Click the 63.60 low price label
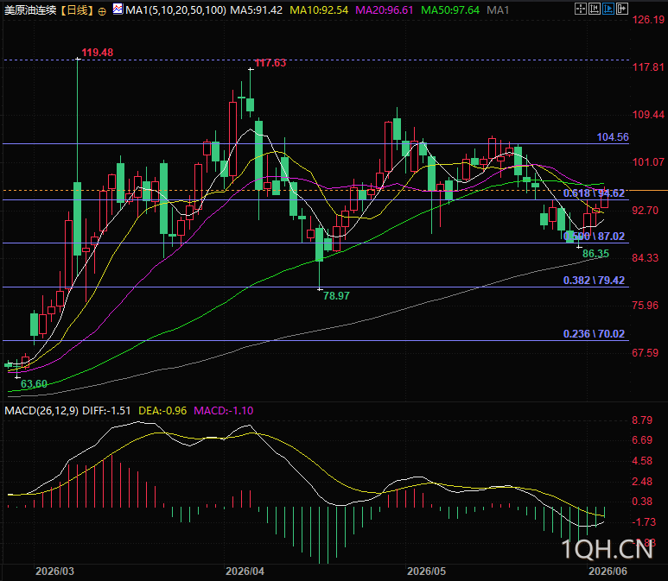Viewport: 668px width, 581px height. click(x=34, y=383)
